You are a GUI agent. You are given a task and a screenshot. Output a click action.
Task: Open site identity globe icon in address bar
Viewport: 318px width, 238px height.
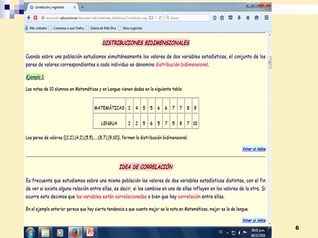click(43, 18)
